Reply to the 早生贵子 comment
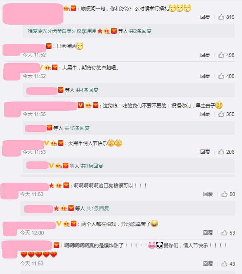The height and width of the screenshot is (274, 242). click(205, 114)
